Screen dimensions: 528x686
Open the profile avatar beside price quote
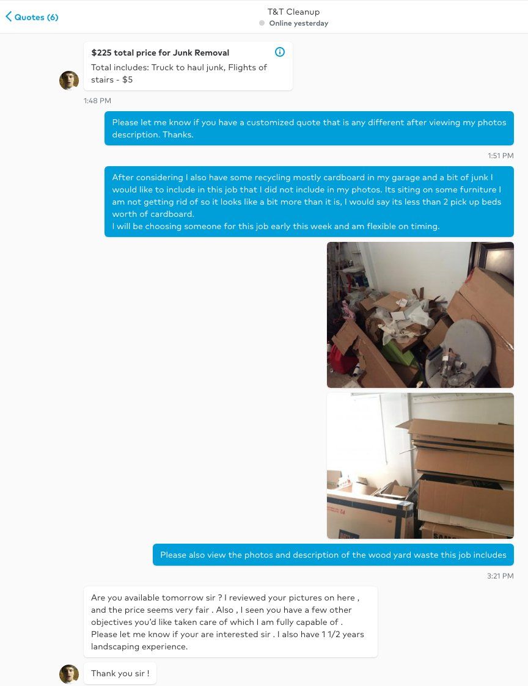(69, 80)
